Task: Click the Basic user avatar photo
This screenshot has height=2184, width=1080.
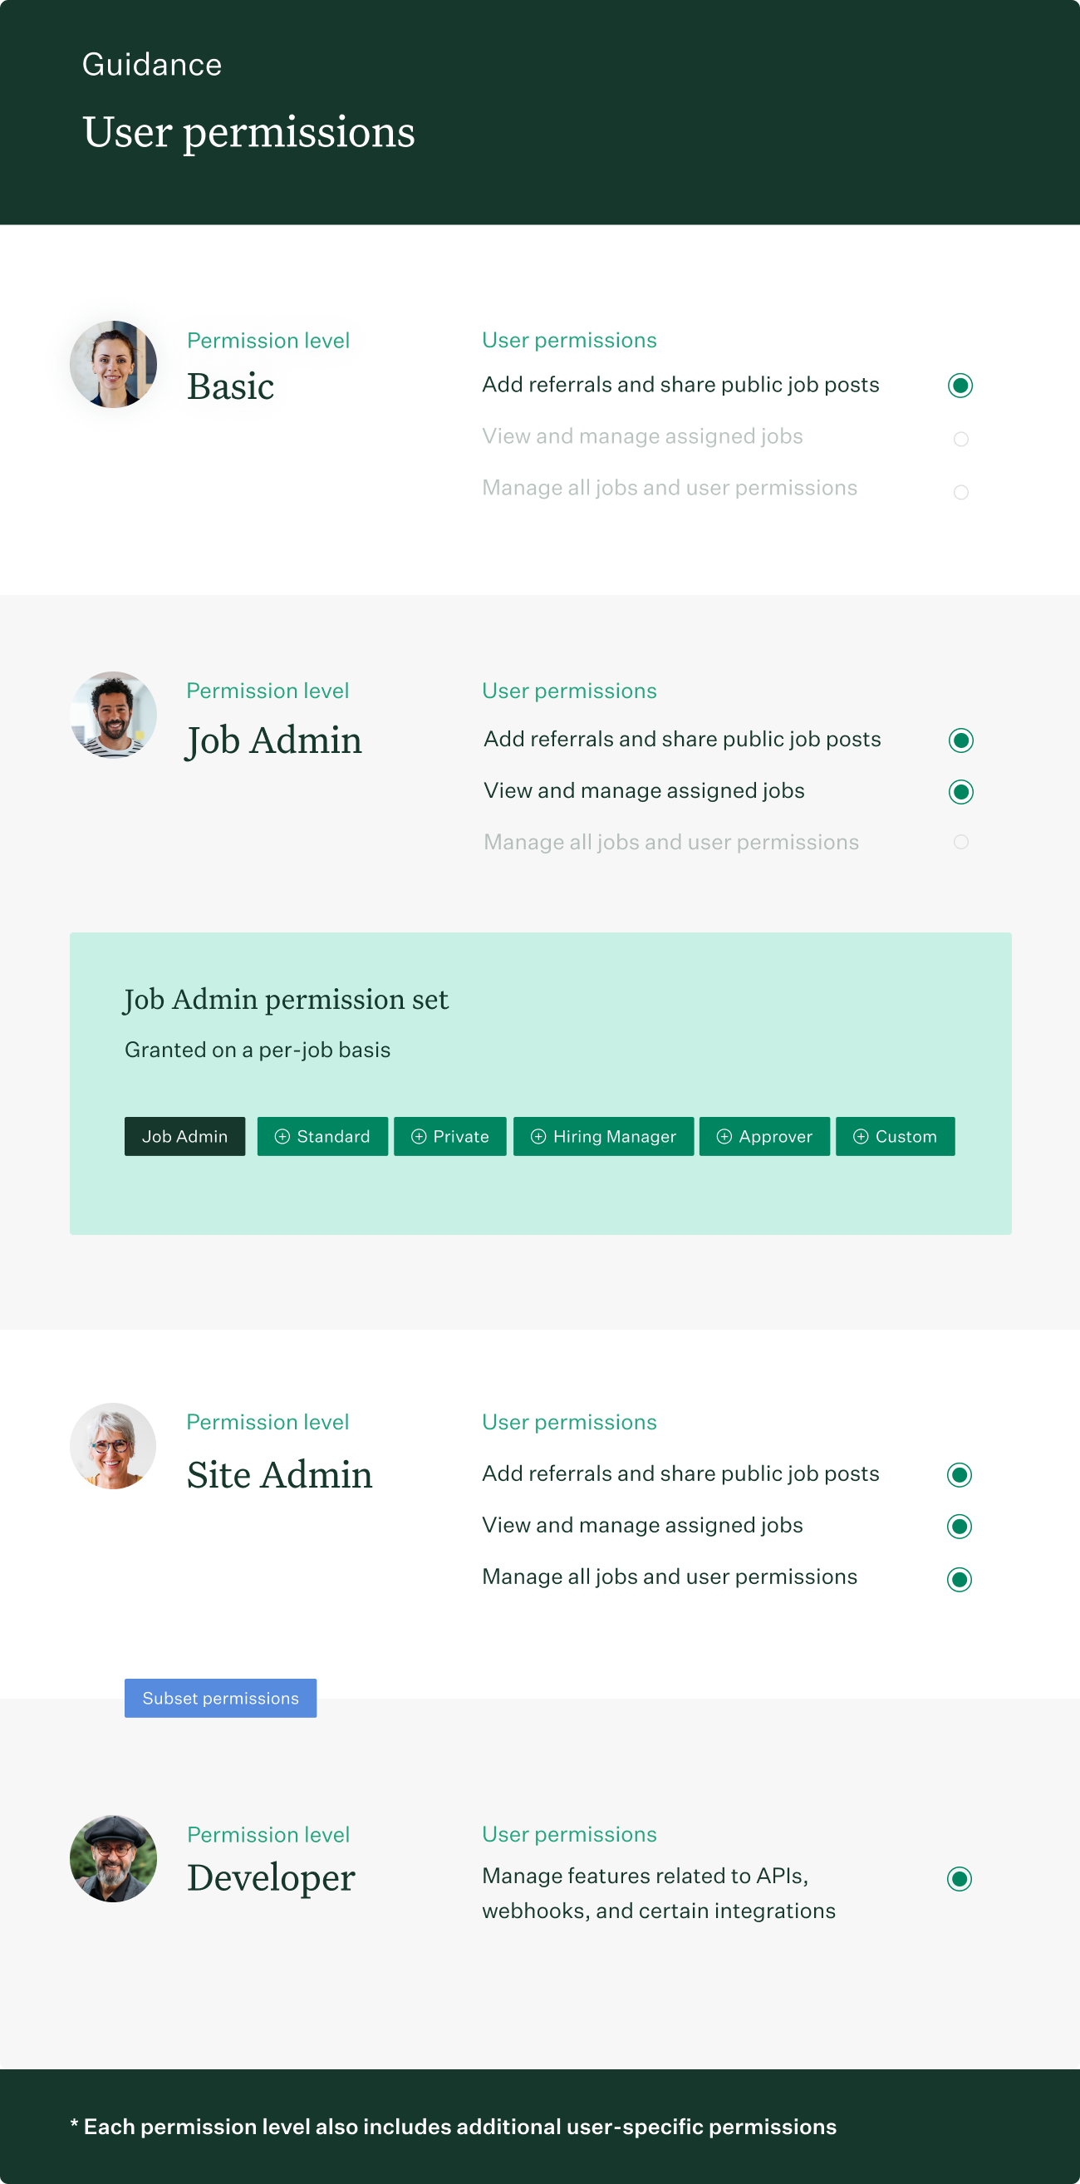Action: tap(114, 364)
